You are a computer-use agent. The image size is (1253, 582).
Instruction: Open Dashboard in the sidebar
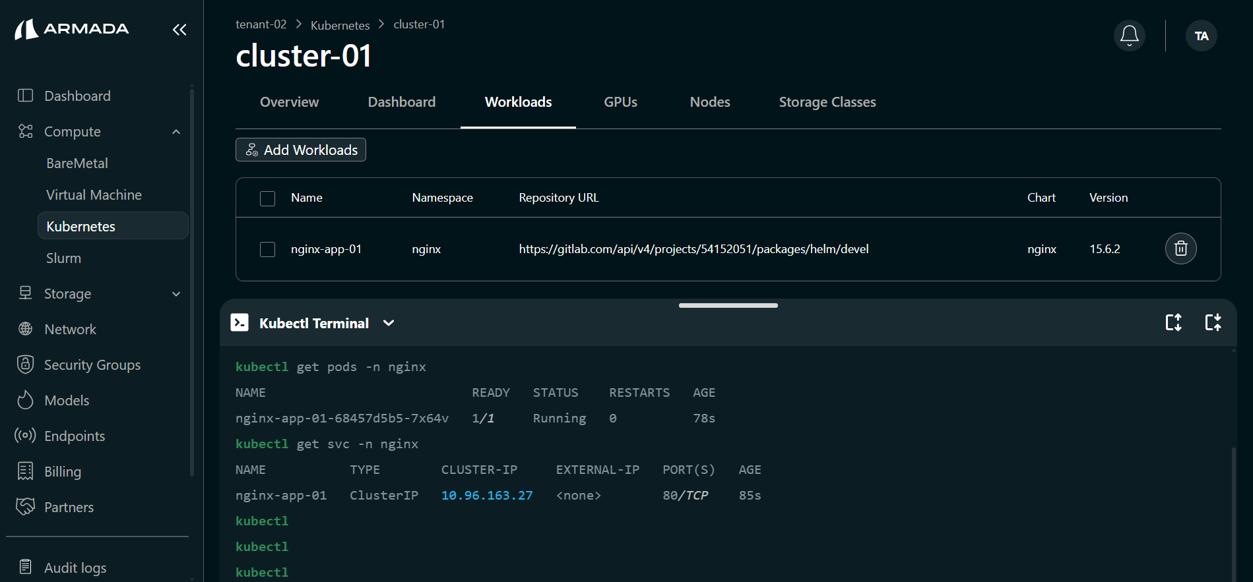(77, 96)
